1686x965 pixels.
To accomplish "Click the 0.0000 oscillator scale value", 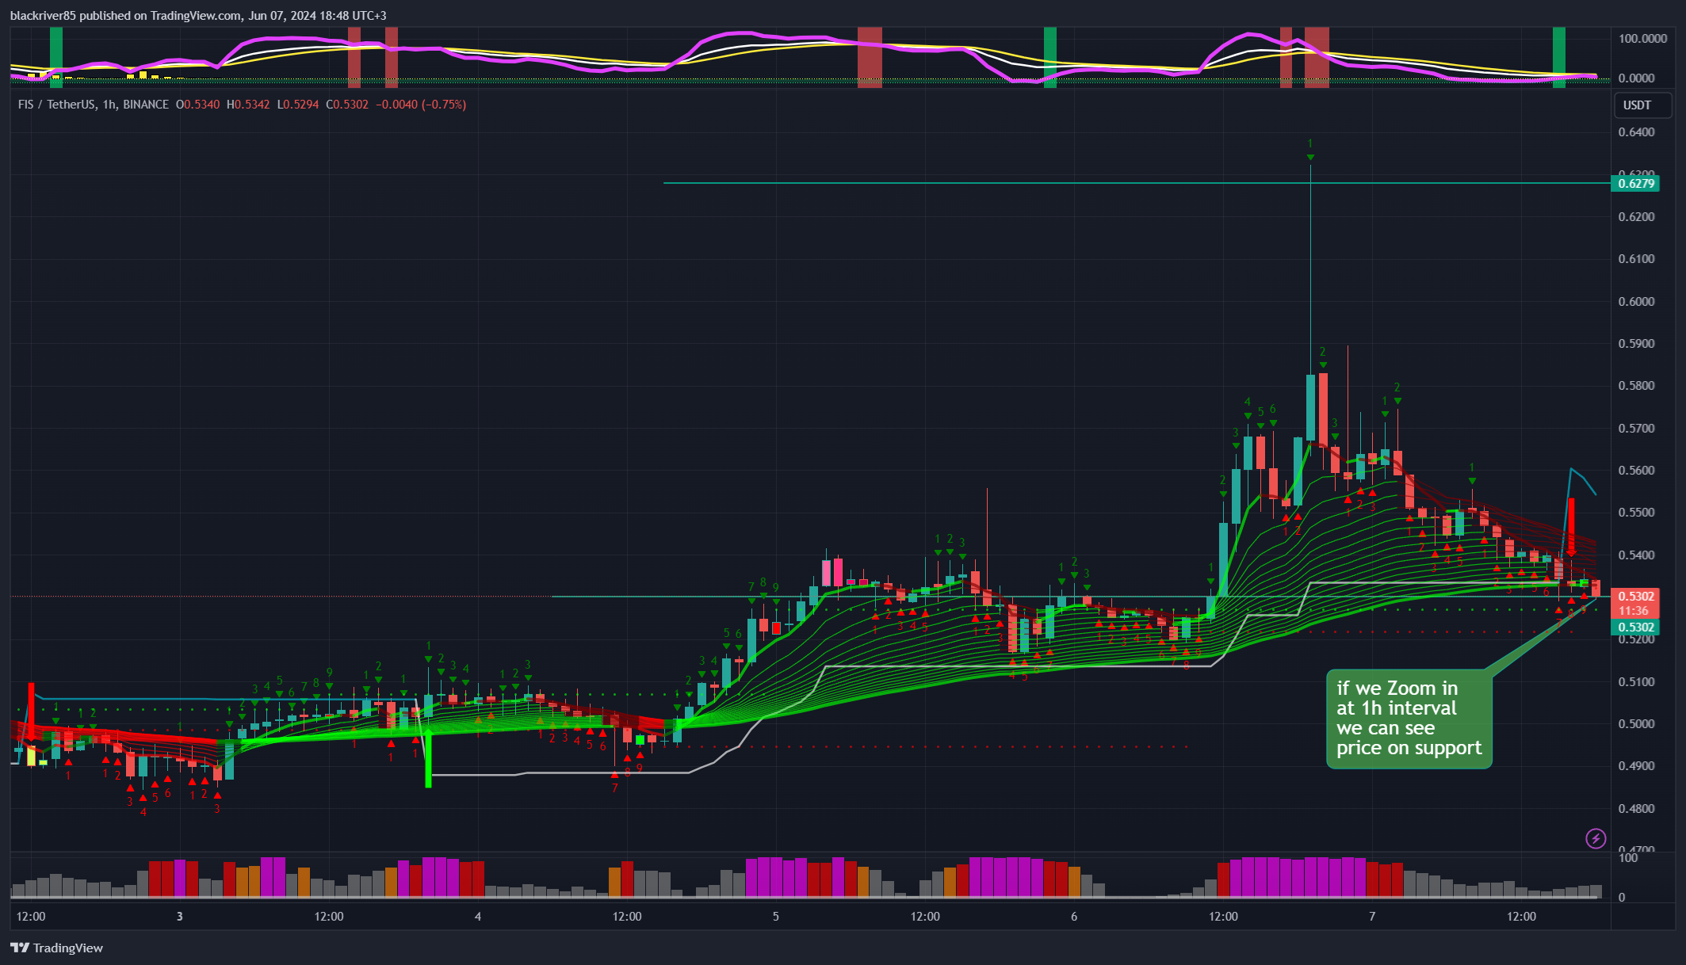I will tap(1636, 78).
